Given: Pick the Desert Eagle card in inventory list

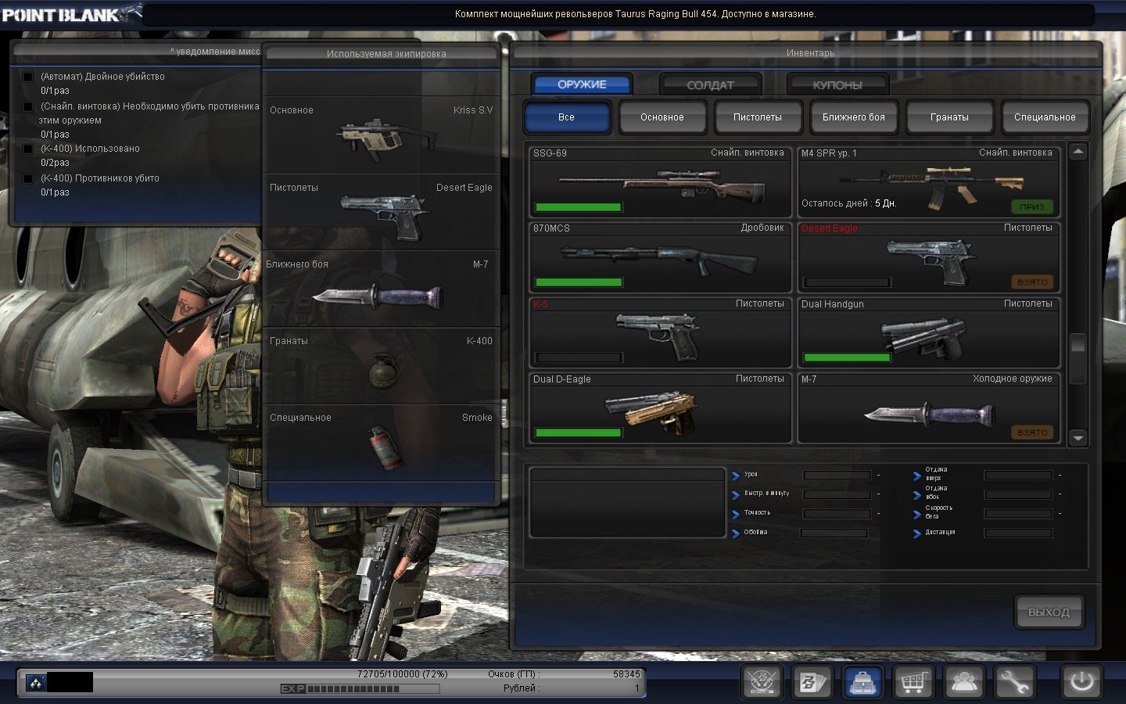Looking at the screenshot, I should [x=929, y=257].
